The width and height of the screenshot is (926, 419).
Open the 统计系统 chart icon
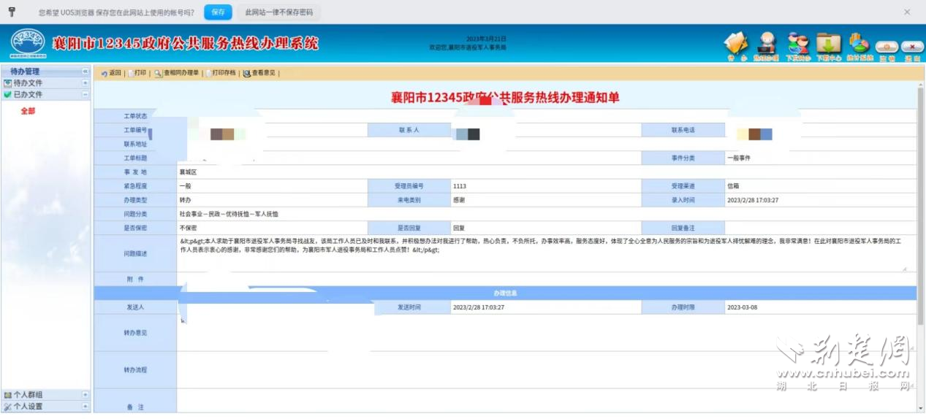point(859,43)
